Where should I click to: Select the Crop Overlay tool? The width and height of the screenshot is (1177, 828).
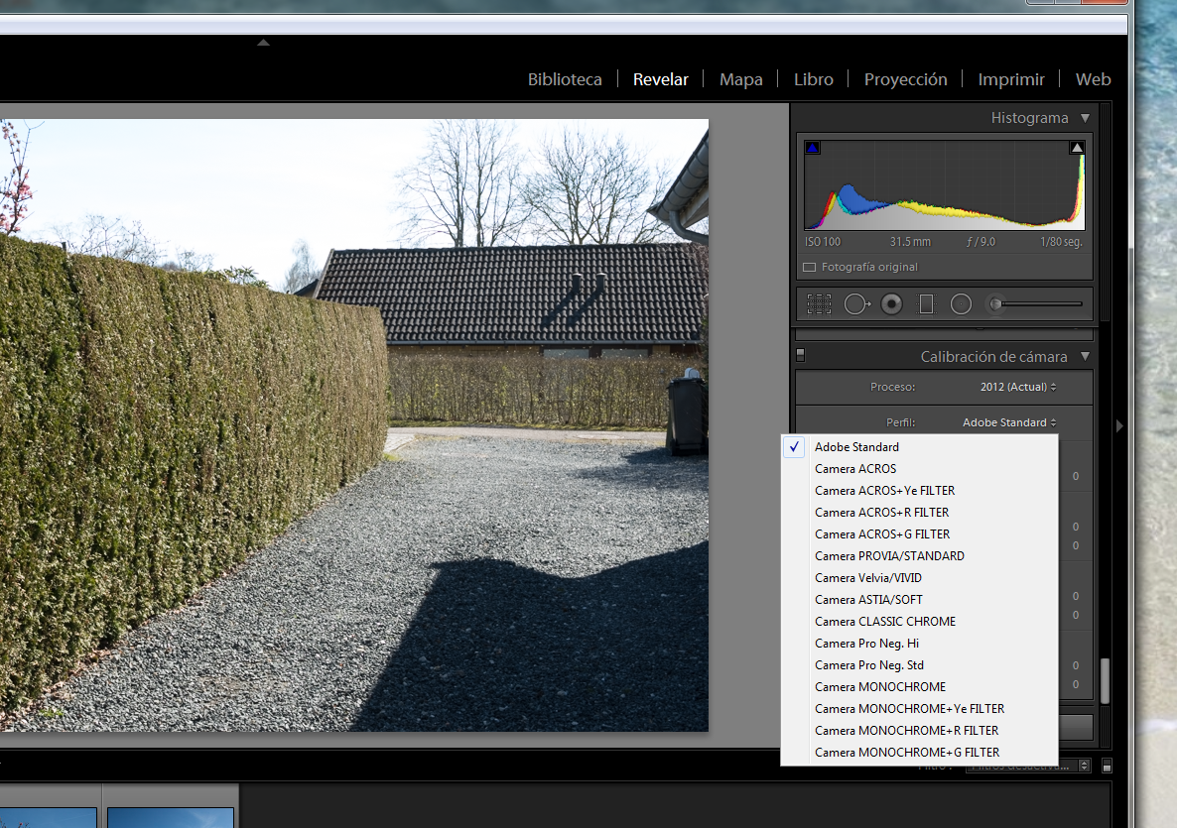tap(819, 303)
